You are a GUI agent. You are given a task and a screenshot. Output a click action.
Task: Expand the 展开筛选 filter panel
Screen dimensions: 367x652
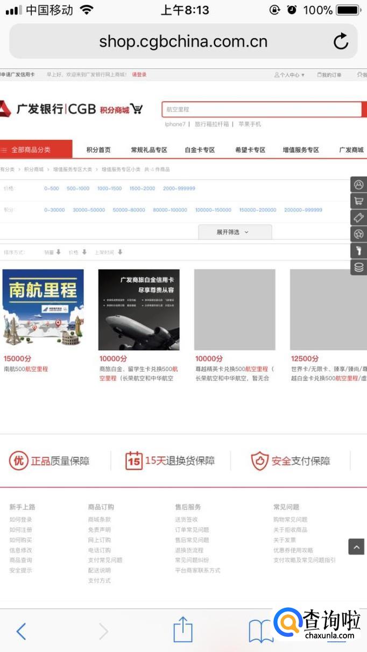pyautogui.click(x=235, y=232)
